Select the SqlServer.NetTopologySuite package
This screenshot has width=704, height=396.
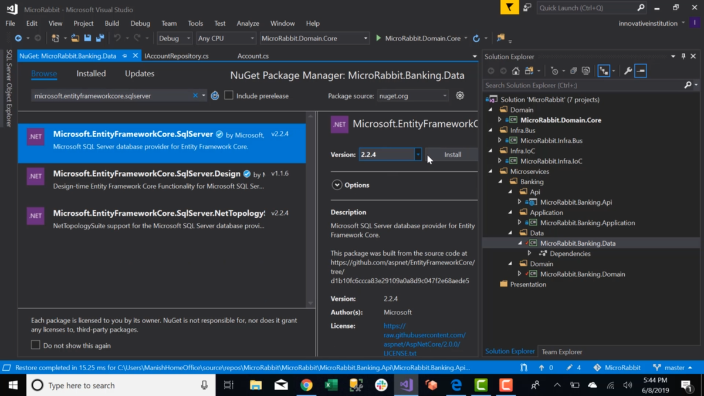coord(162,219)
